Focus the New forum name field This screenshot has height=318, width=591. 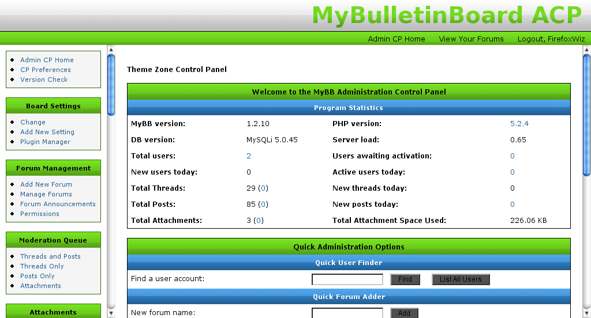click(x=347, y=313)
